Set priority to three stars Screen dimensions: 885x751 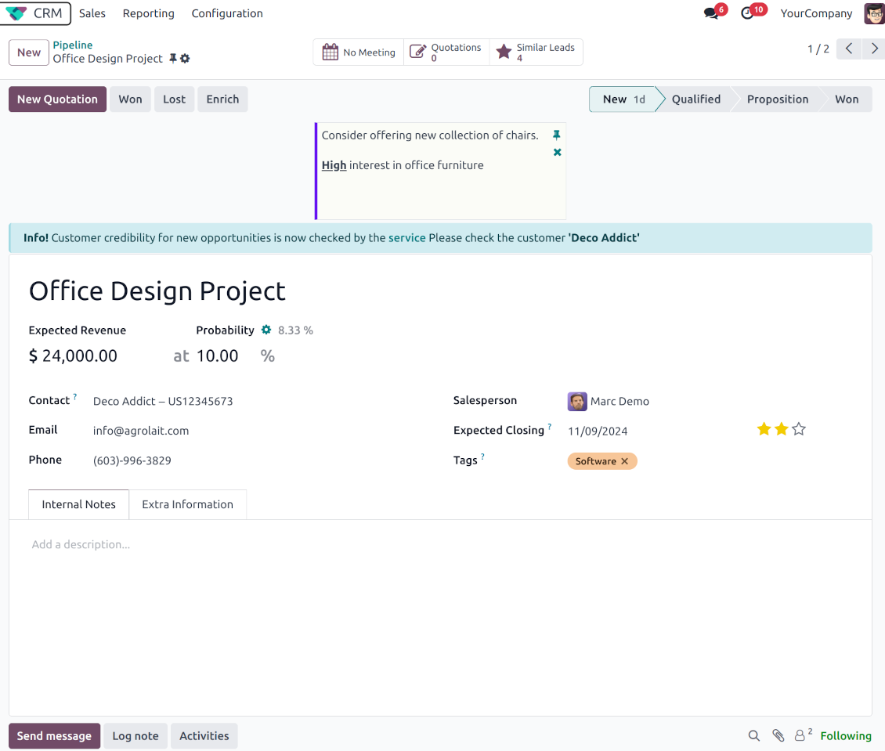798,429
